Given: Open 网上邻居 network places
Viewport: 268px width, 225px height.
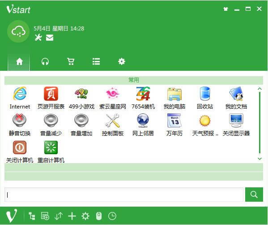Looking at the screenshot, I should pos(143,125).
